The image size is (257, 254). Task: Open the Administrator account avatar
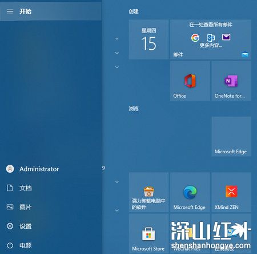click(x=10, y=169)
